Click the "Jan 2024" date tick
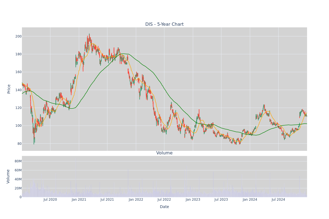The height and width of the screenshot is (219, 329). 250,200
